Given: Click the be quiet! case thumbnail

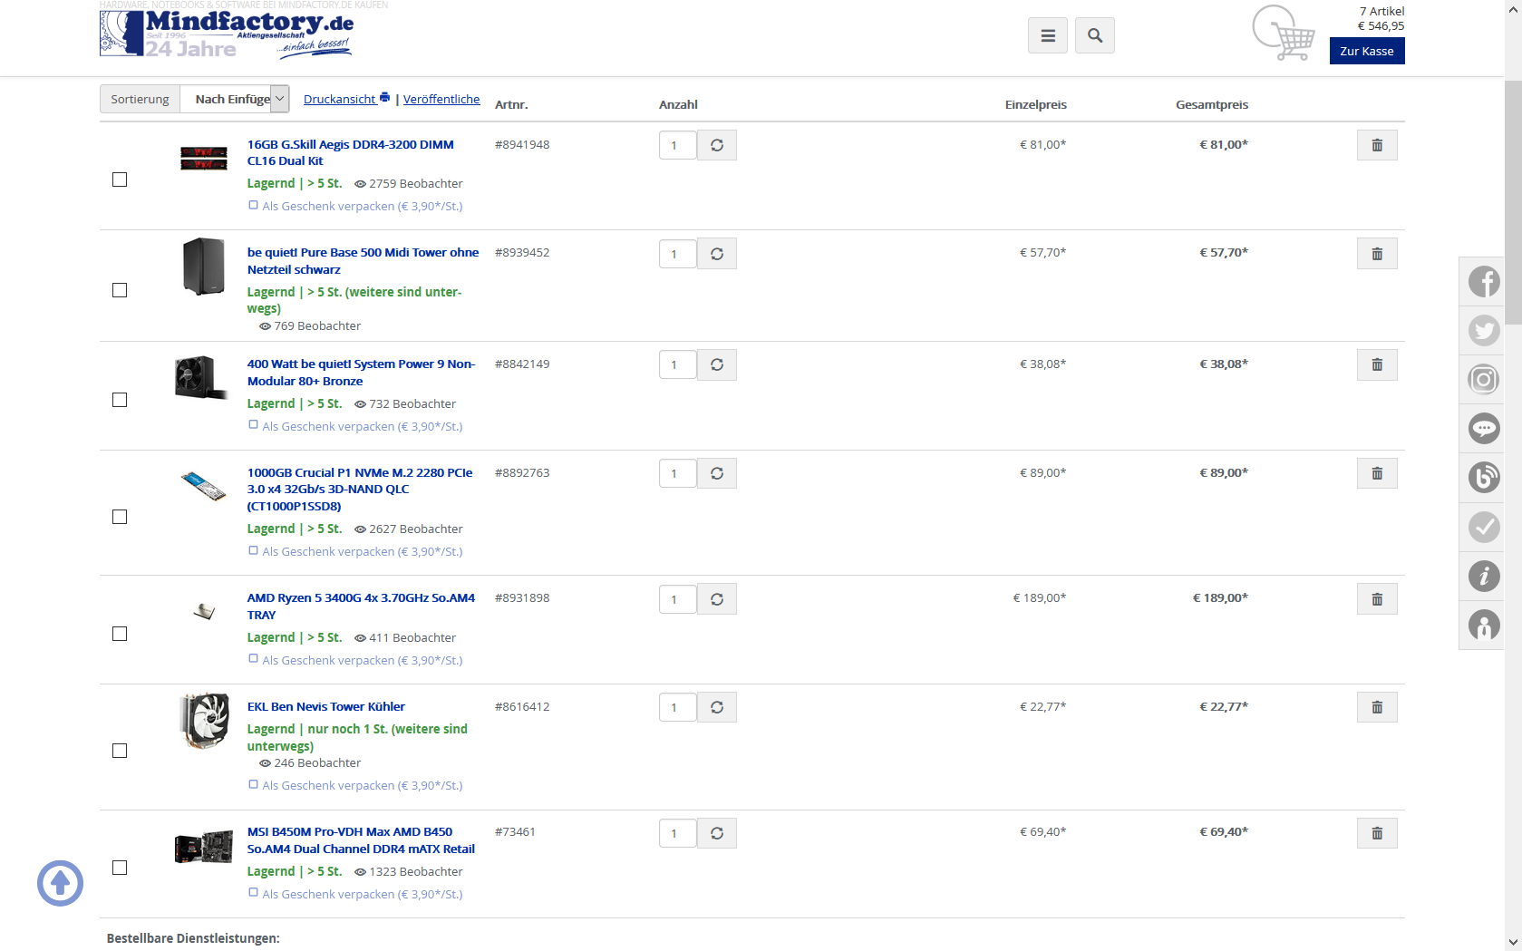Looking at the screenshot, I should (x=203, y=267).
